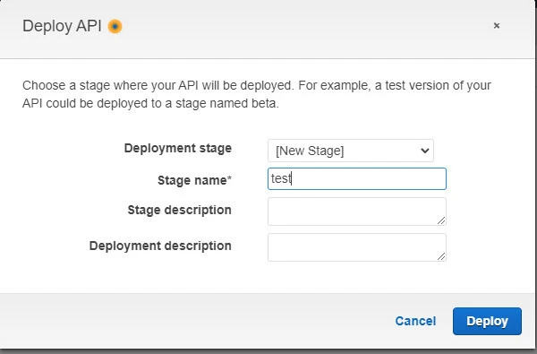Screen dimensions: 537x354
Task: Click the Stage name* label
Action: [194, 180]
